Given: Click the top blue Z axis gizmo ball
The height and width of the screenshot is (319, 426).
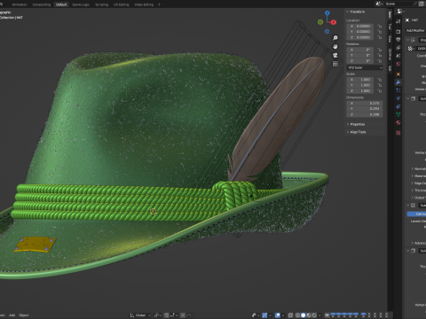Looking at the screenshot, I should (327, 13).
